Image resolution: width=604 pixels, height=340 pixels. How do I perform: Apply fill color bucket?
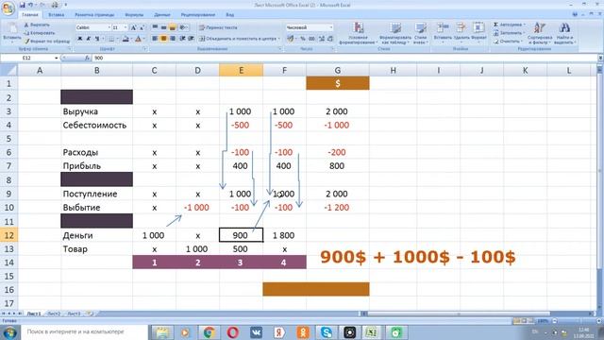(x=126, y=39)
